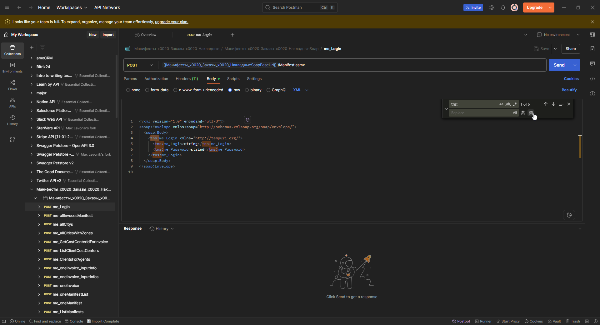The width and height of the screenshot is (600, 325).
Task: Open the Overview tab
Action: coord(146,35)
